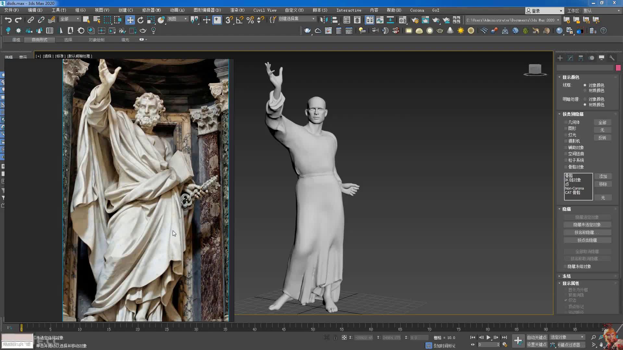Viewport: 623px width, 350px height.
Task: Check the 几何体 hide category box
Action: coord(566,122)
